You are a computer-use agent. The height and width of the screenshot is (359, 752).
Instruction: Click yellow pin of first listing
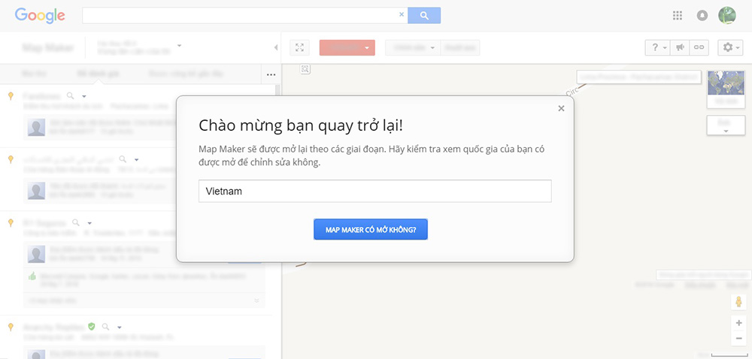[x=11, y=96]
